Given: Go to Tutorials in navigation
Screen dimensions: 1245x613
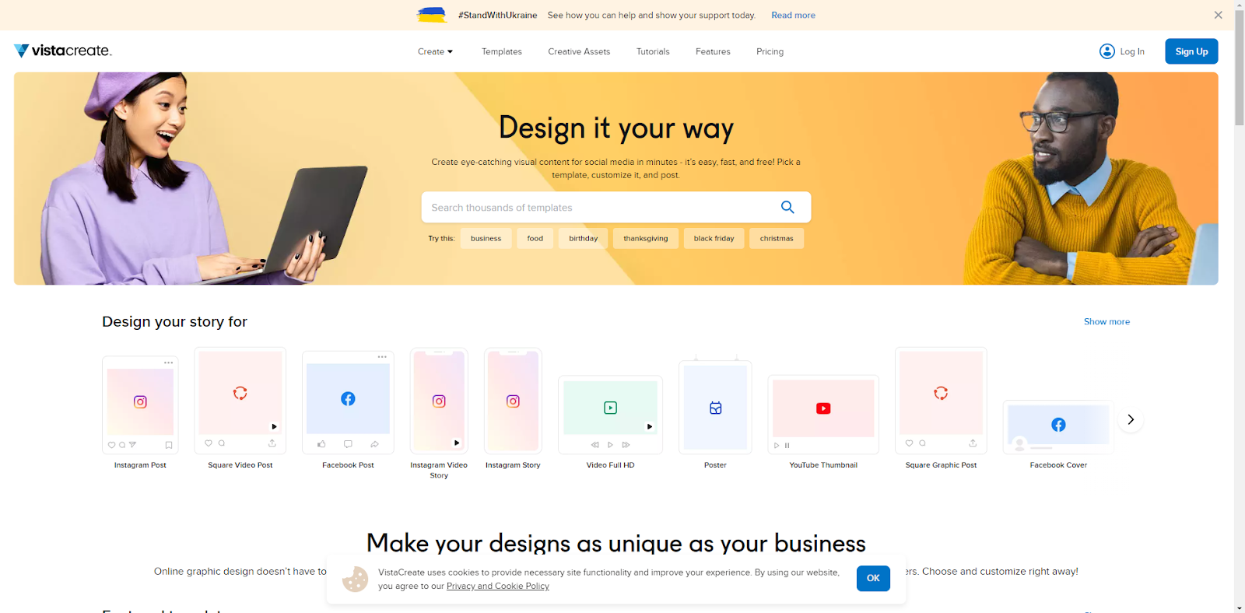Looking at the screenshot, I should coord(653,51).
